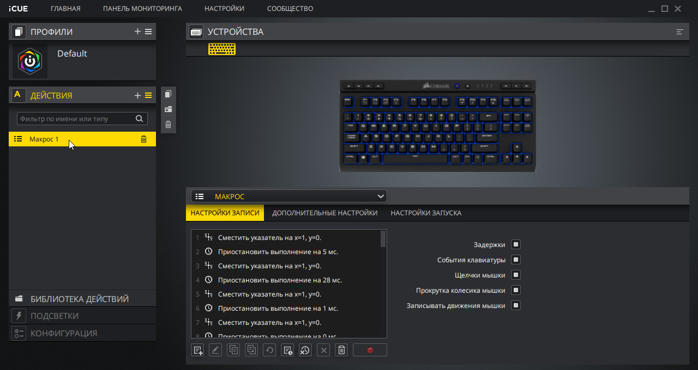Click side trash icon beside actions list

click(x=169, y=125)
